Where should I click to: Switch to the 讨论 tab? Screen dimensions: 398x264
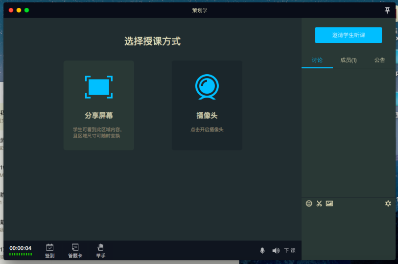pyautogui.click(x=317, y=60)
